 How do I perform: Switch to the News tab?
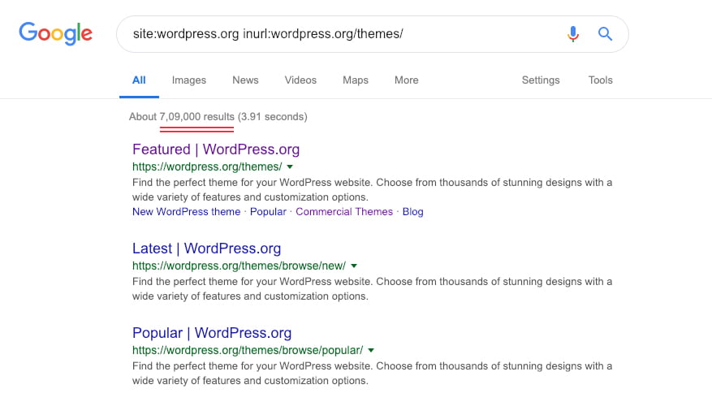pos(245,80)
